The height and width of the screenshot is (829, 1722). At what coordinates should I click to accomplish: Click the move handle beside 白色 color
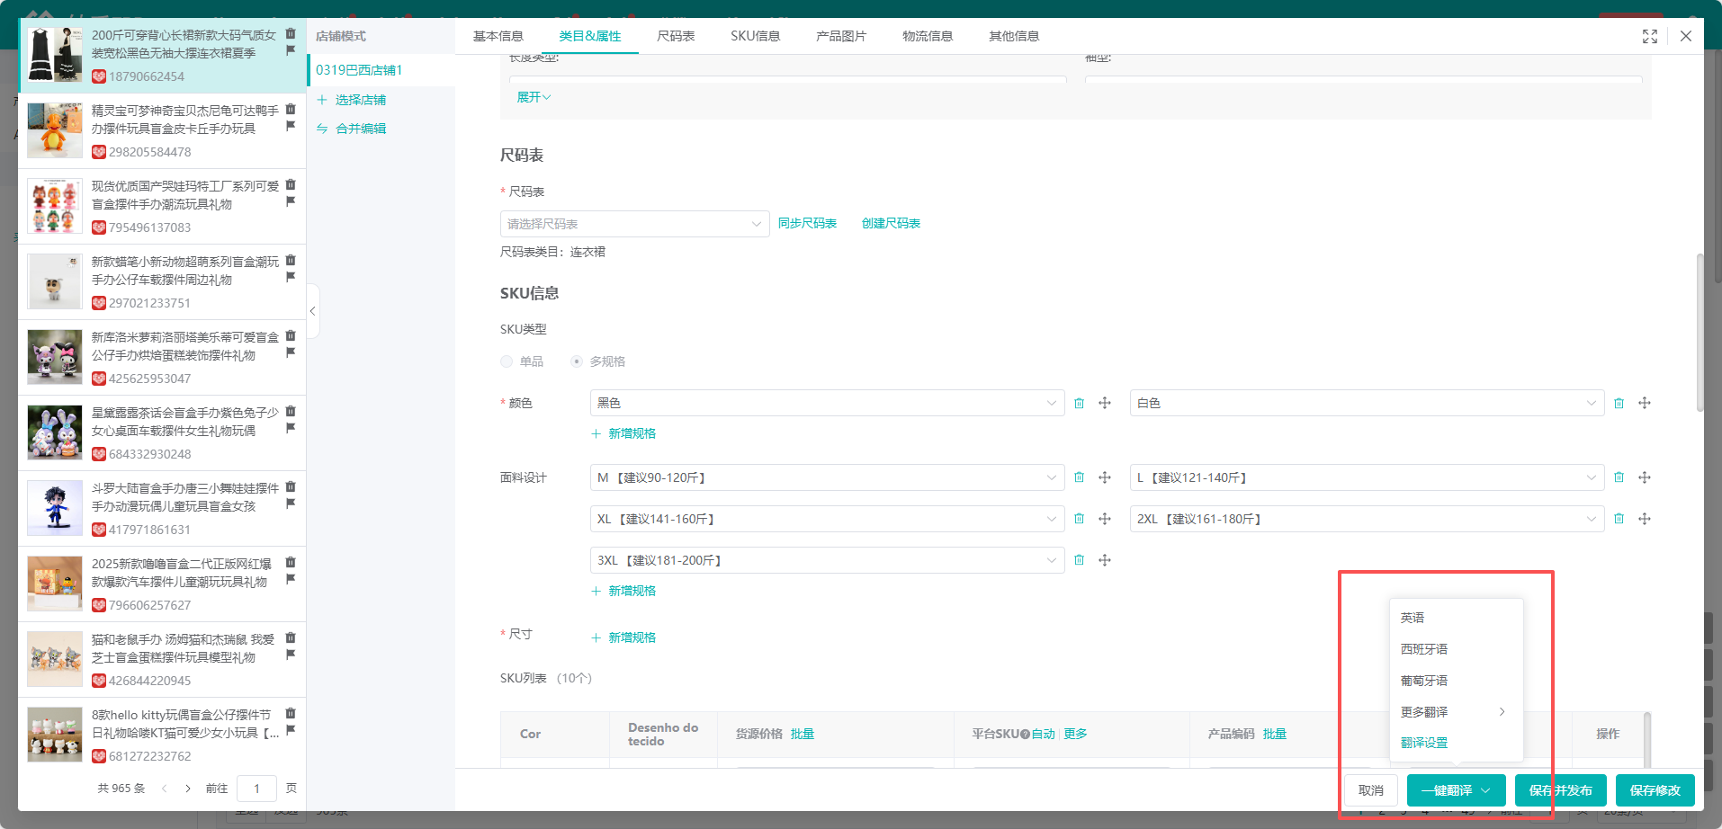tap(1644, 404)
